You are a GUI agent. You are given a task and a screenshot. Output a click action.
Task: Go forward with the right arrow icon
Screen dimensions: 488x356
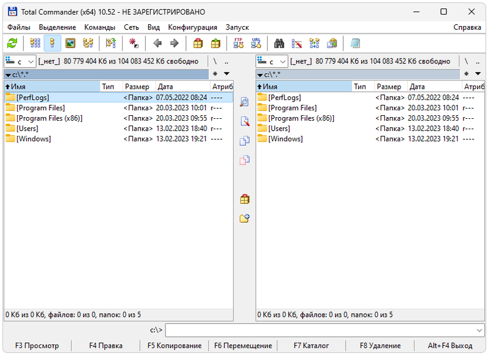click(x=174, y=43)
